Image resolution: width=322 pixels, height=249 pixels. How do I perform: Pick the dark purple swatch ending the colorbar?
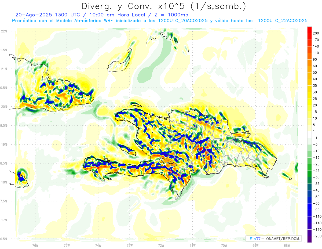pyautogui.click(x=309, y=239)
